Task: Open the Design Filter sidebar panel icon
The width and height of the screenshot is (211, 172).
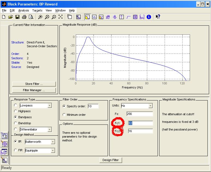Action: tap(4, 160)
